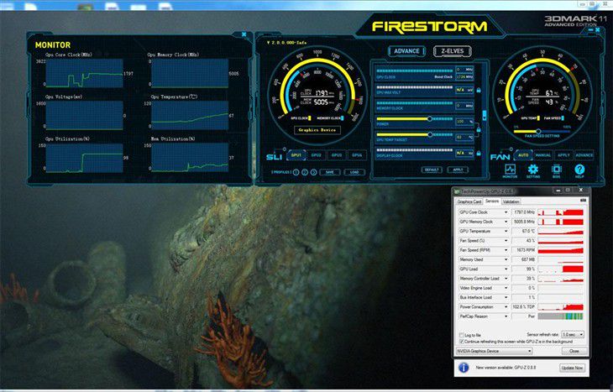613x392 pixels.
Task: Click the Gpu Temperature graph in MONITOR
Action: click(x=190, y=115)
